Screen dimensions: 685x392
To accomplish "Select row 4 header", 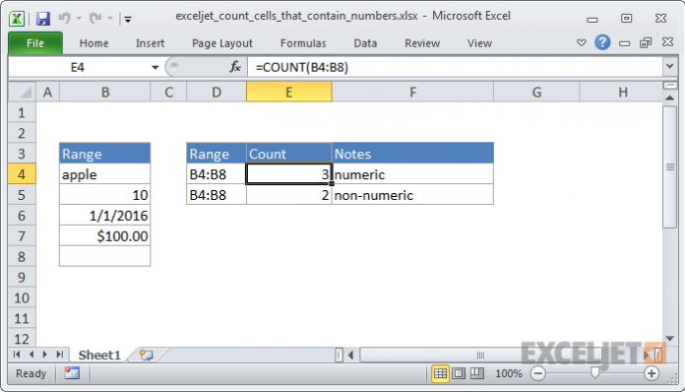I will [x=22, y=174].
